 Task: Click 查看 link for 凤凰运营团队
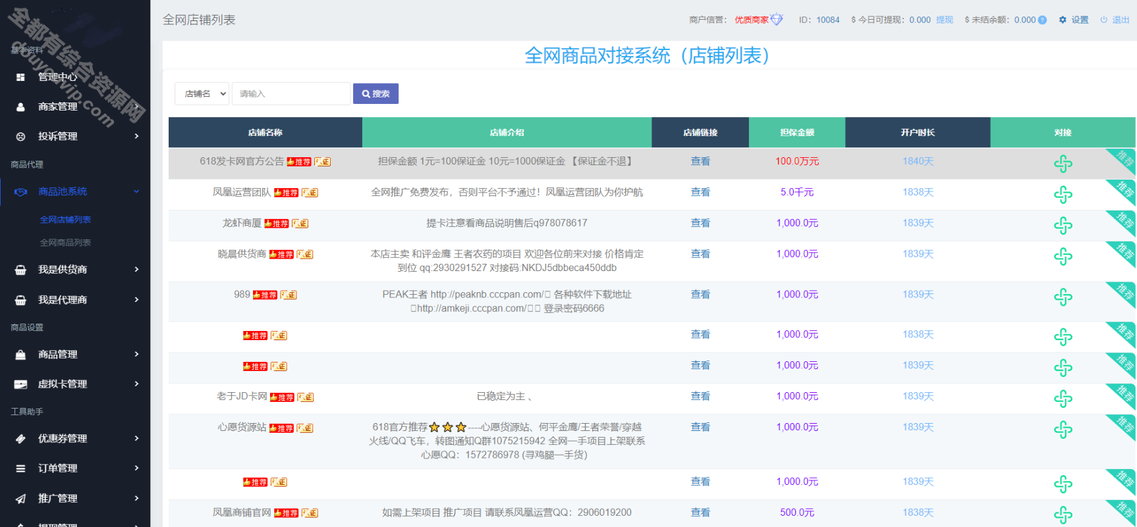[x=700, y=192]
